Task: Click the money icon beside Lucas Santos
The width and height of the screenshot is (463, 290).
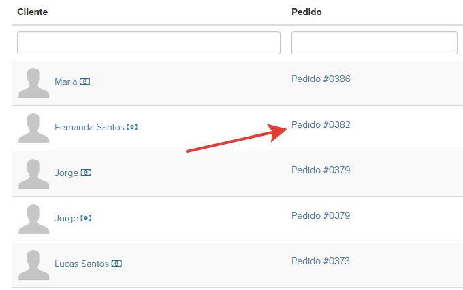Action: [116, 264]
